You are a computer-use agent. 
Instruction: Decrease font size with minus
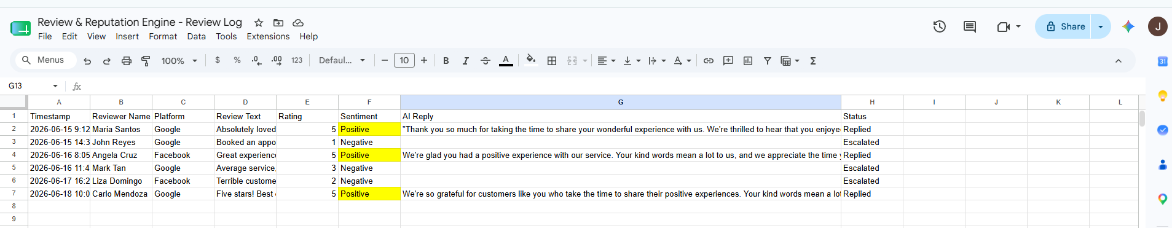coord(385,60)
